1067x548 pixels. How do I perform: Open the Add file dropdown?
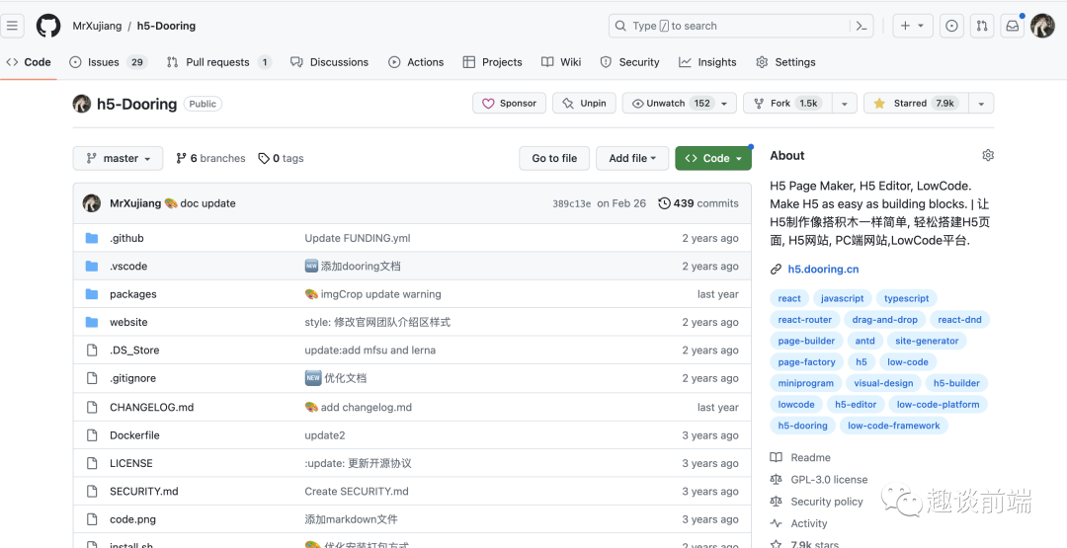point(633,158)
